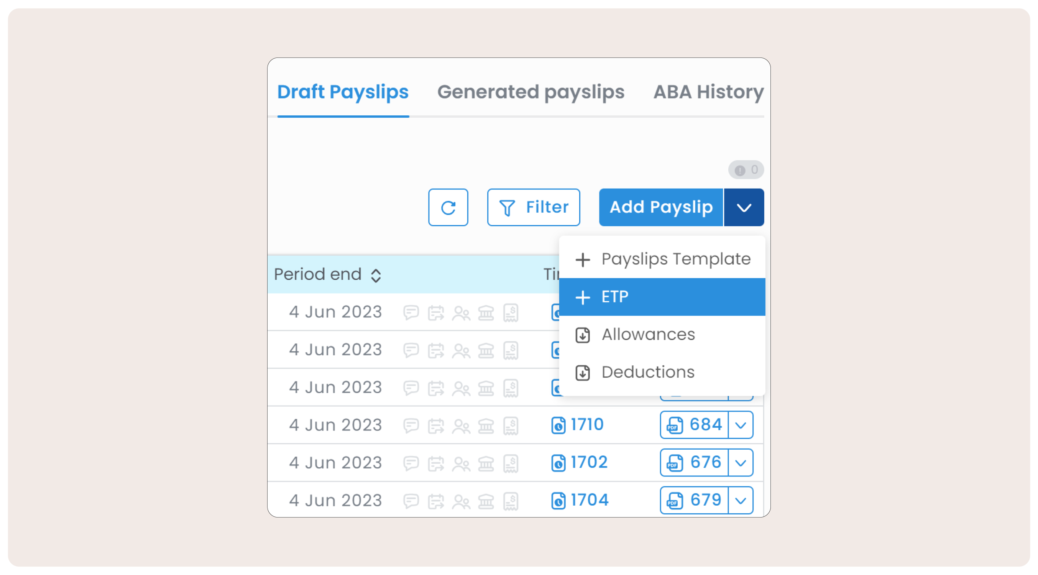
Task: Click the calendar icon in second row
Action: 435,350
